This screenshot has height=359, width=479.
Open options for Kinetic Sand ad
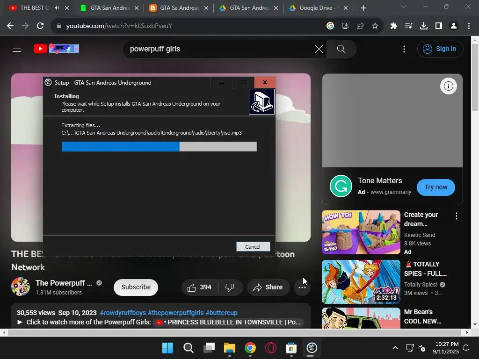pos(457,216)
